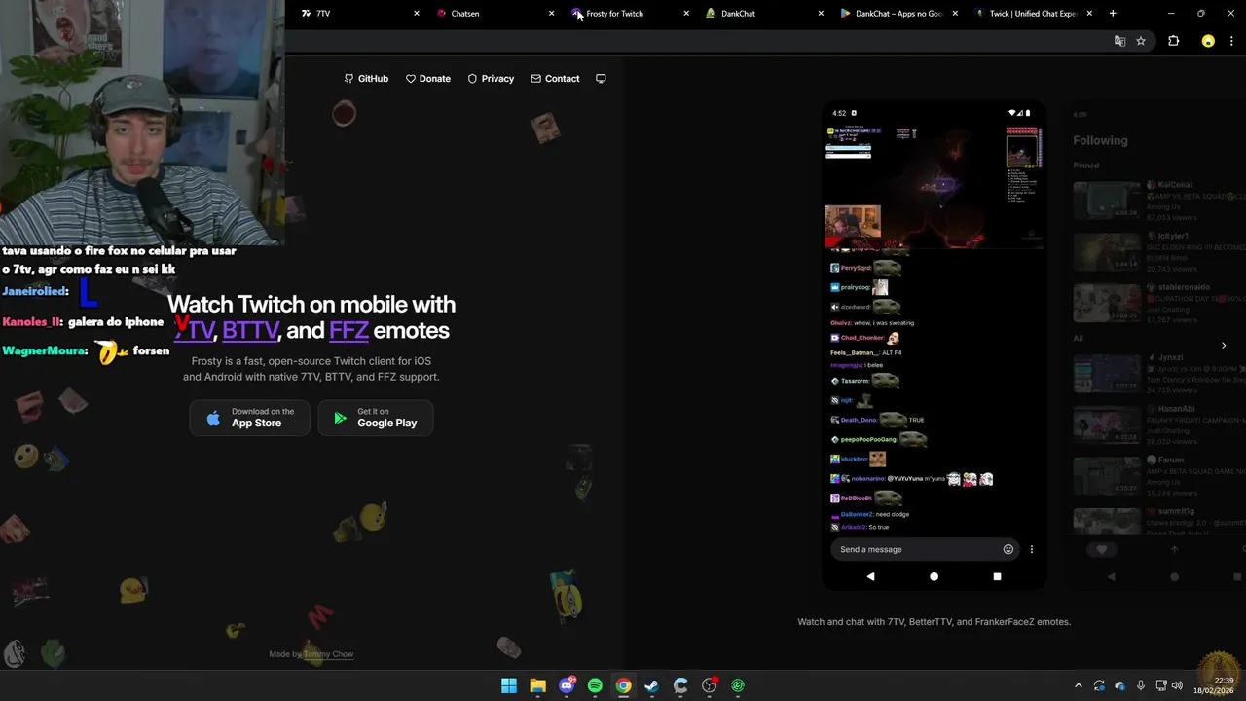The height and width of the screenshot is (701, 1246).
Task: Close the Twick Unified Chat tab
Action: (x=1089, y=14)
